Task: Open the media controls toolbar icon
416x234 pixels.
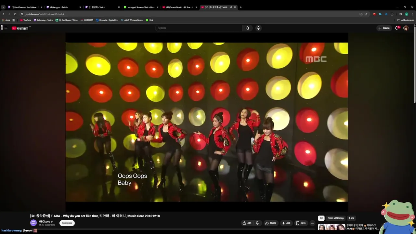Action: (401, 14)
